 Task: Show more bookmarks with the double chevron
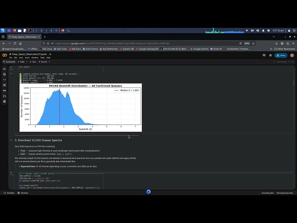pyautogui.click(x=271, y=49)
